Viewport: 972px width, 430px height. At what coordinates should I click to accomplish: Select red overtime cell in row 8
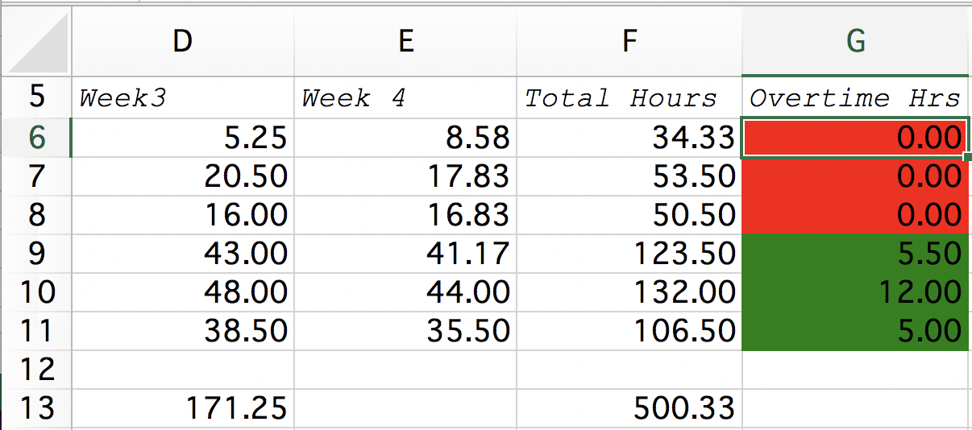tap(855, 215)
